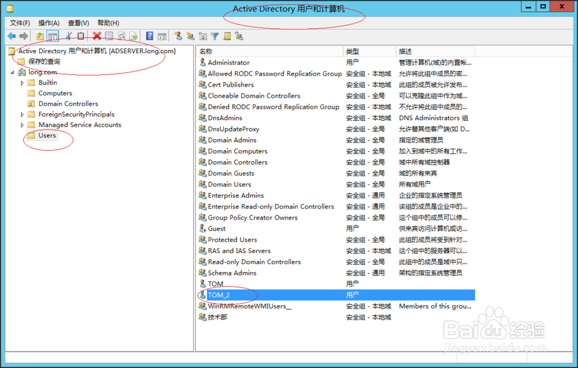Create a new user with toolbar icon
578x368 pixels.
pos(179,36)
